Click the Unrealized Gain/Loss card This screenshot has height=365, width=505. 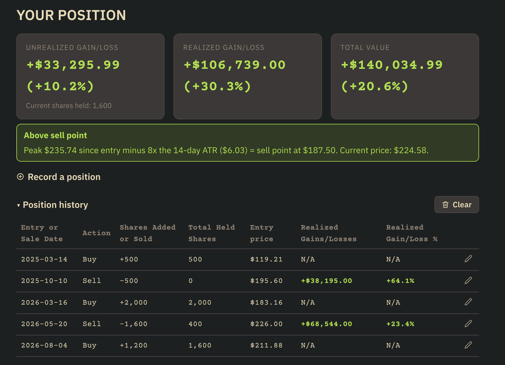click(x=90, y=76)
